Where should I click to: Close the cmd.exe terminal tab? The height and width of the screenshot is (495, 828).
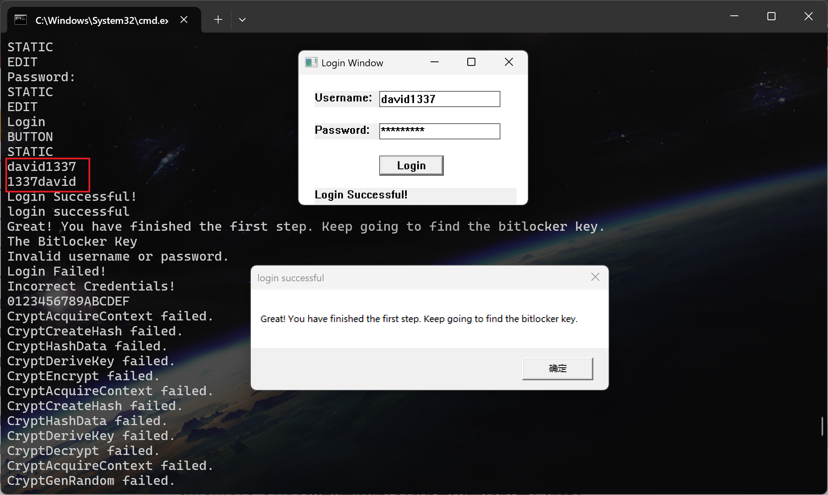[x=184, y=19]
